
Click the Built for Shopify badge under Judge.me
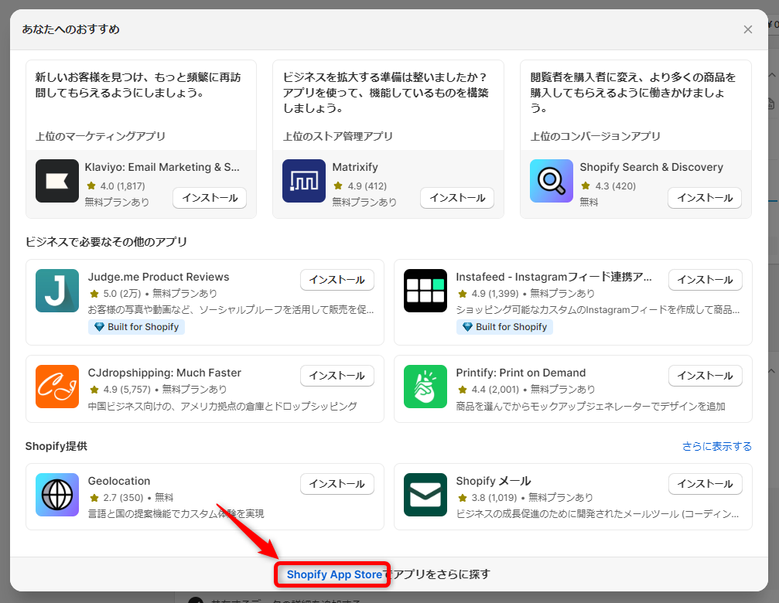137,327
